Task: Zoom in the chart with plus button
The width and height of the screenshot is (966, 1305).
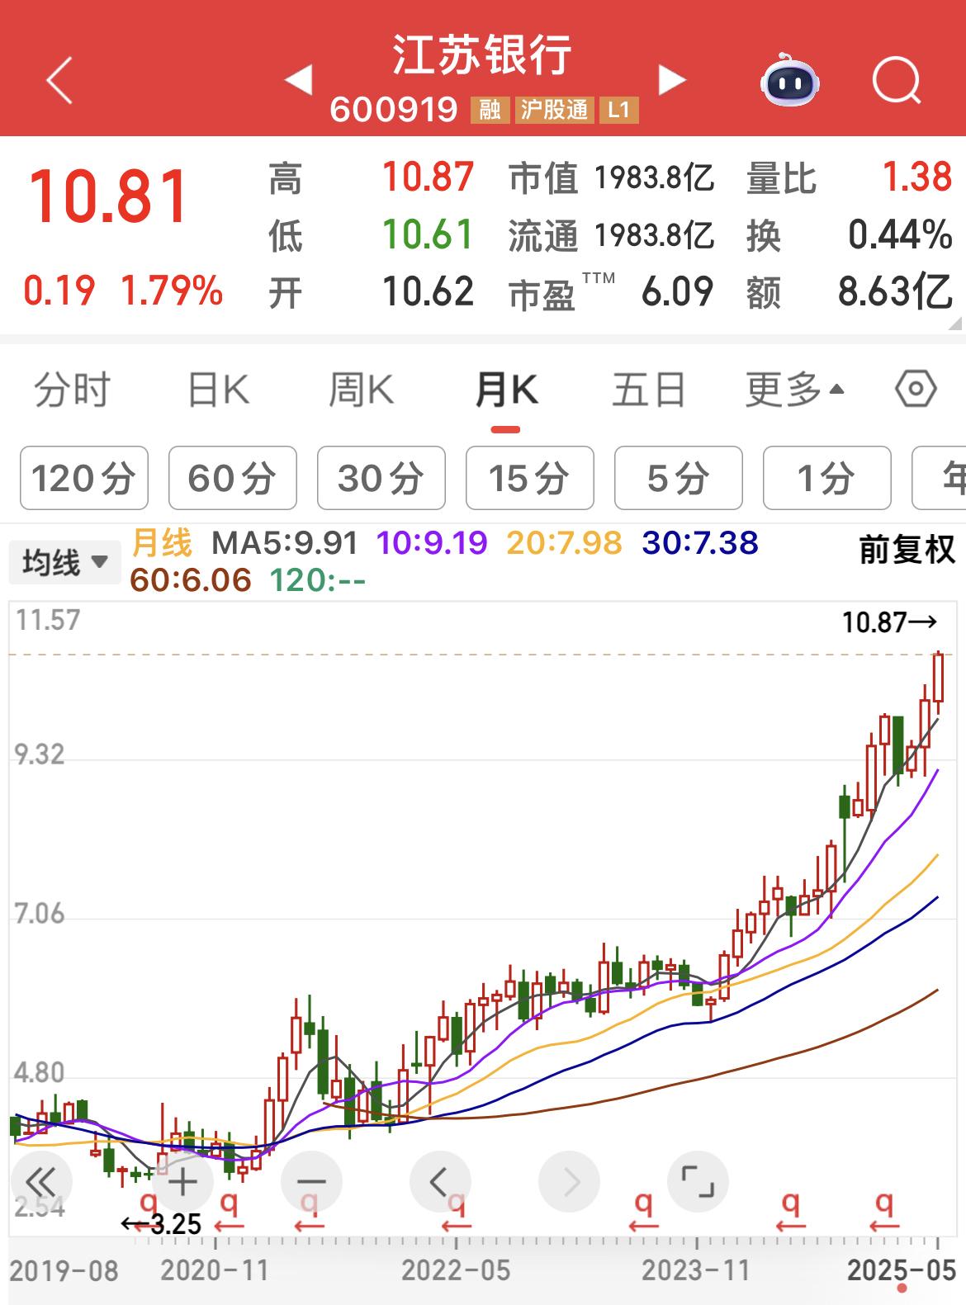Action: 182,1182
